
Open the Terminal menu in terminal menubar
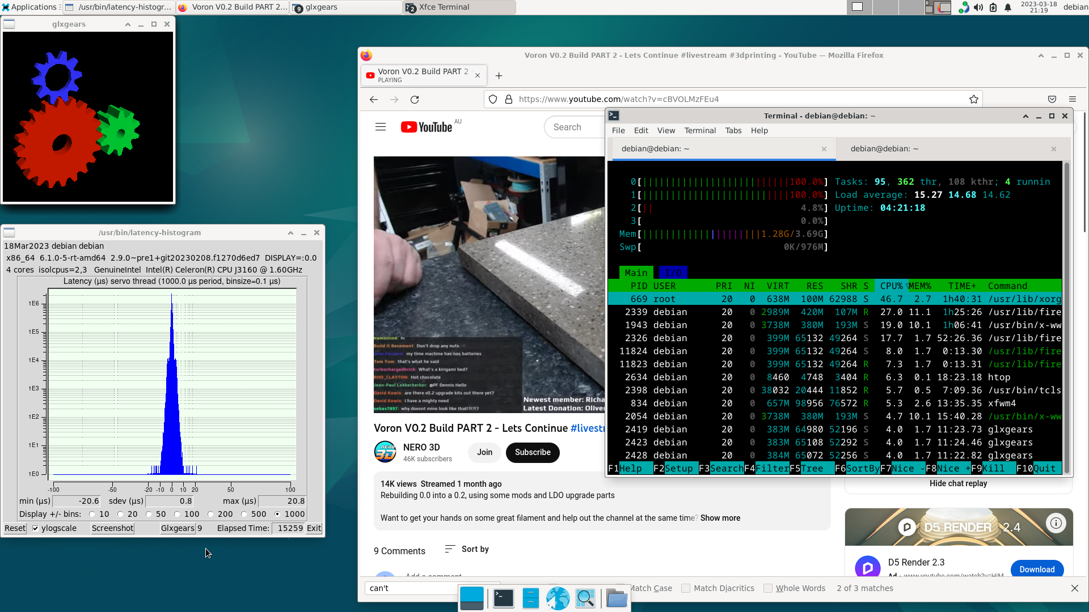pyautogui.click(x=700, y=130)
